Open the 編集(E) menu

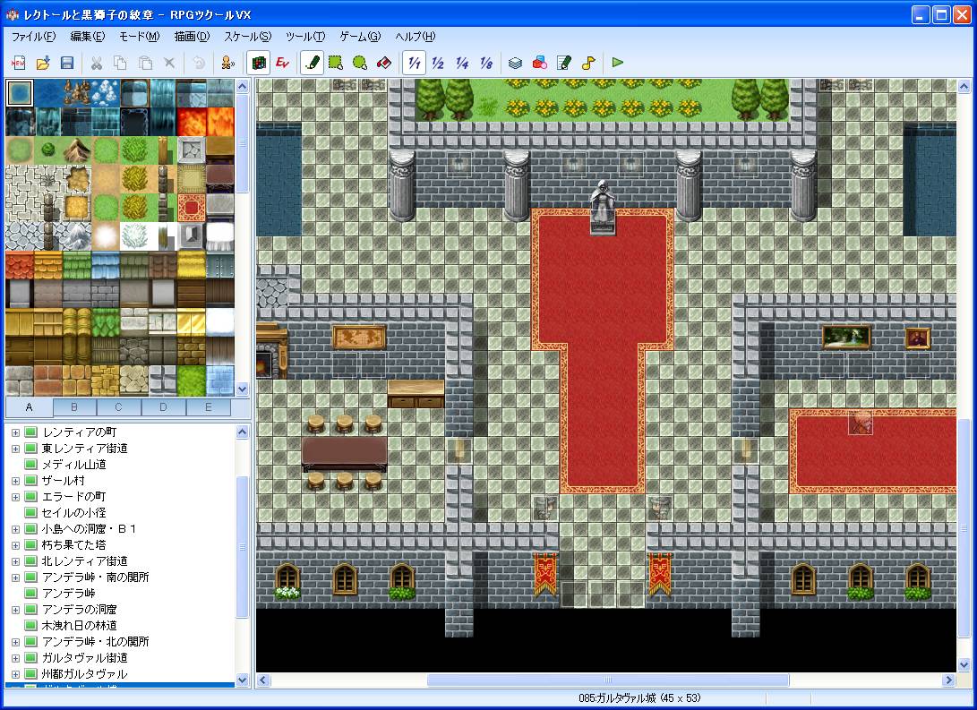(87, 37)
